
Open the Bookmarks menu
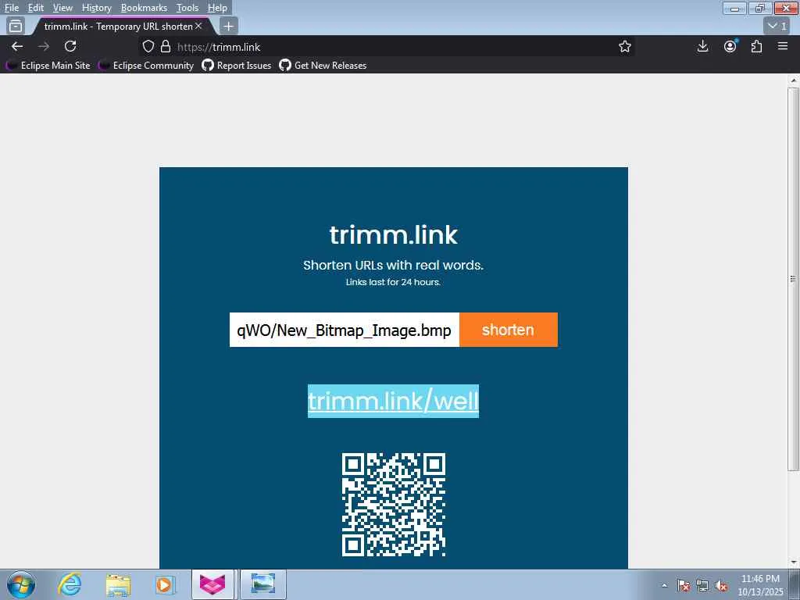point(144,8)
